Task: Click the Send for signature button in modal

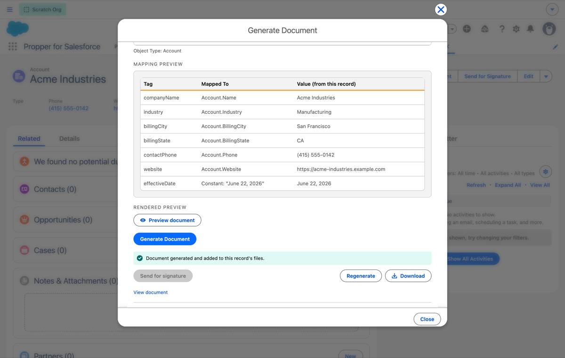Action: coord(163,276)
